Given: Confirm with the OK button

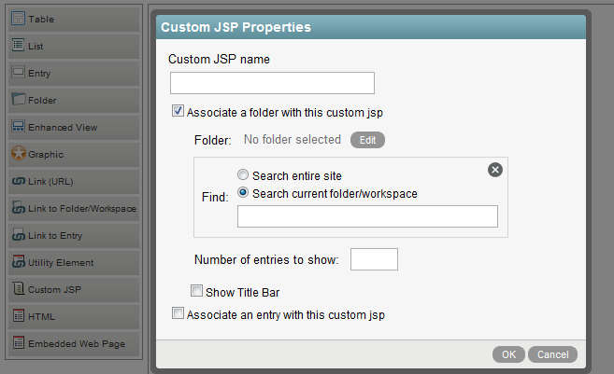Looking at the screenshot, I should point(508,354).
